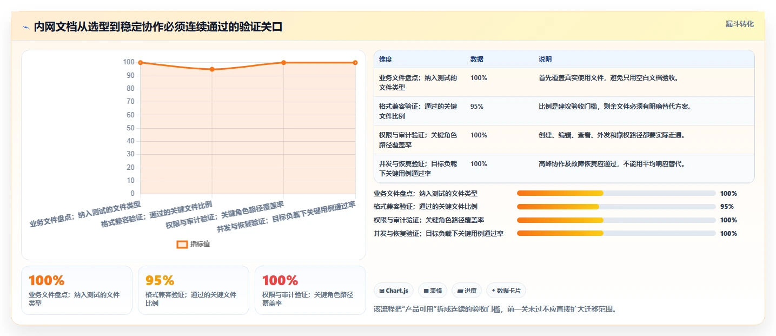The width and height of the screenshot is (776, 336).
Task: Toggle the 指标值 legend swatch
Action: point(182,245)
